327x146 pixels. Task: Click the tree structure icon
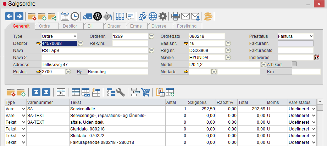point(111,92)
